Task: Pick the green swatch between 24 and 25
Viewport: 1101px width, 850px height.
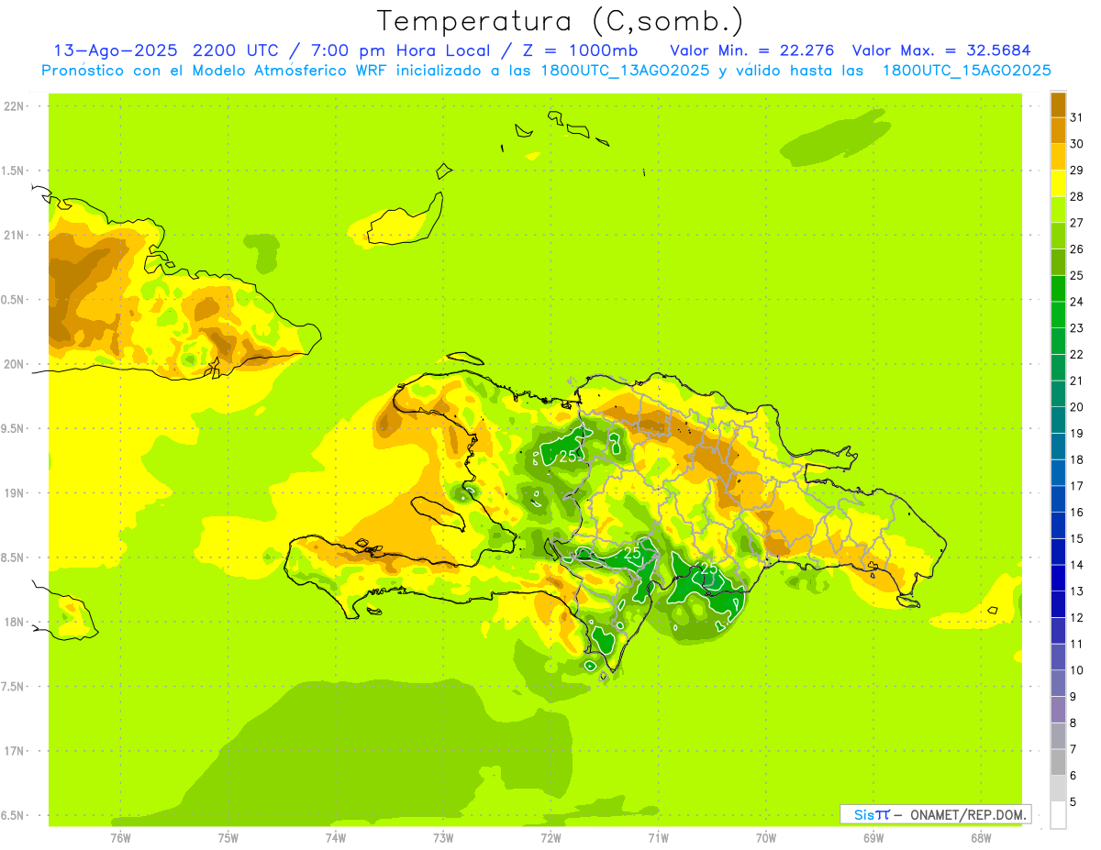Action: click(x=1058, y=288)
